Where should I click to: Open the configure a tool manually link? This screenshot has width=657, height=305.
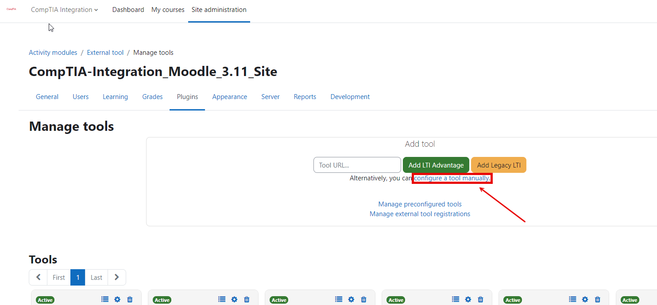(451, 178)
